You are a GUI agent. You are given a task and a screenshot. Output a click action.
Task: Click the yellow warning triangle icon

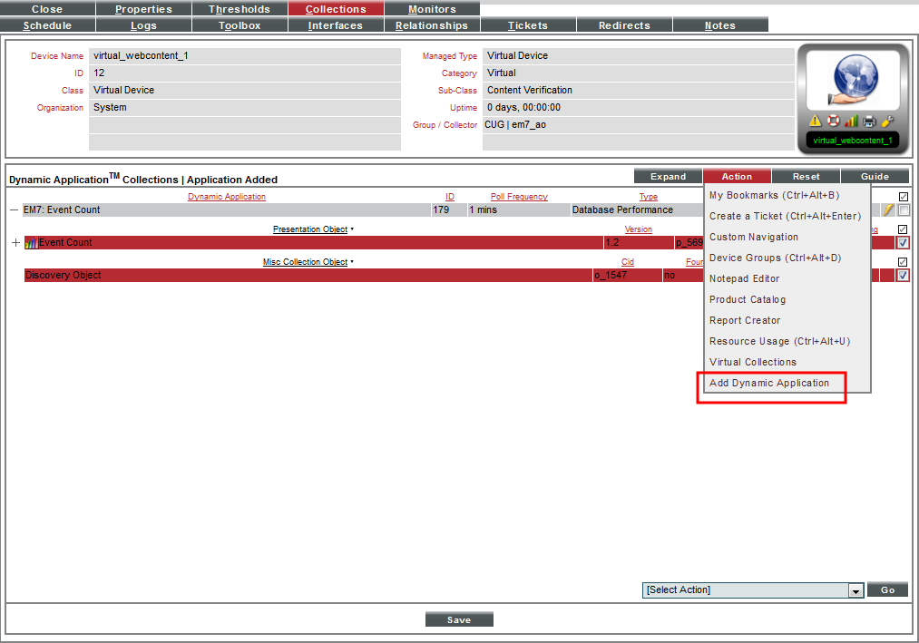[x=815, y=121]
